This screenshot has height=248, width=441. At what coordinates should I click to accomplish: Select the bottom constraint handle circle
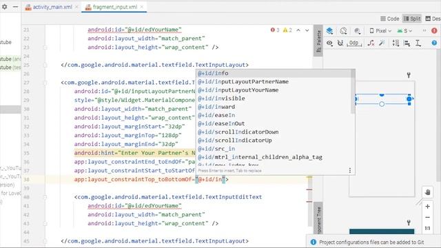382,104
